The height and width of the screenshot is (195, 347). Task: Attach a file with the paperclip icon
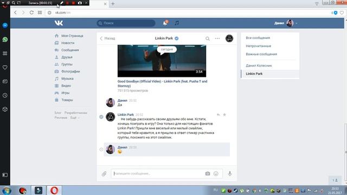[104, 174]
